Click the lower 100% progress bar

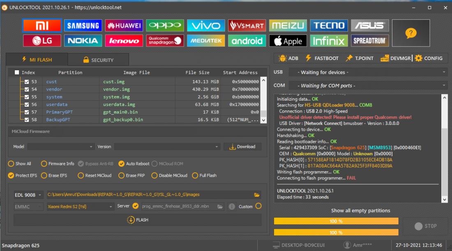pyautogui.click(x=336, y=232)
